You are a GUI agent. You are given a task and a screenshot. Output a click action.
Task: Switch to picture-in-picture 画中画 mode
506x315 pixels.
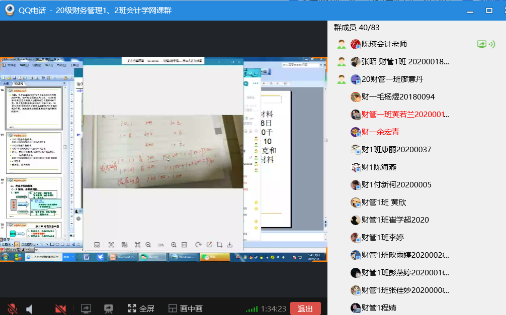[x=185, y=308]
